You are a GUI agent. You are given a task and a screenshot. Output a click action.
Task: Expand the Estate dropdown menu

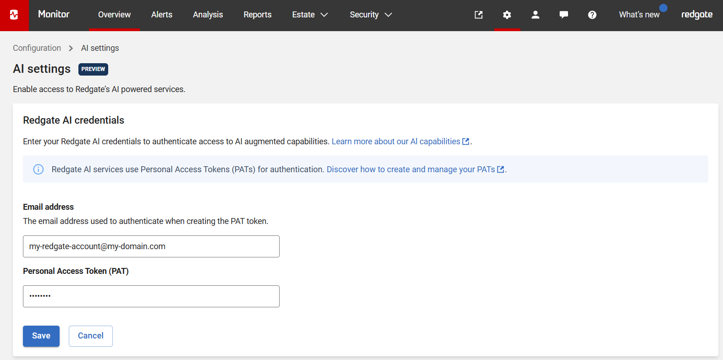click(x=310, y=15)
